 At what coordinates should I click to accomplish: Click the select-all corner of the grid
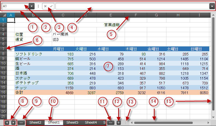click(3, 15)
